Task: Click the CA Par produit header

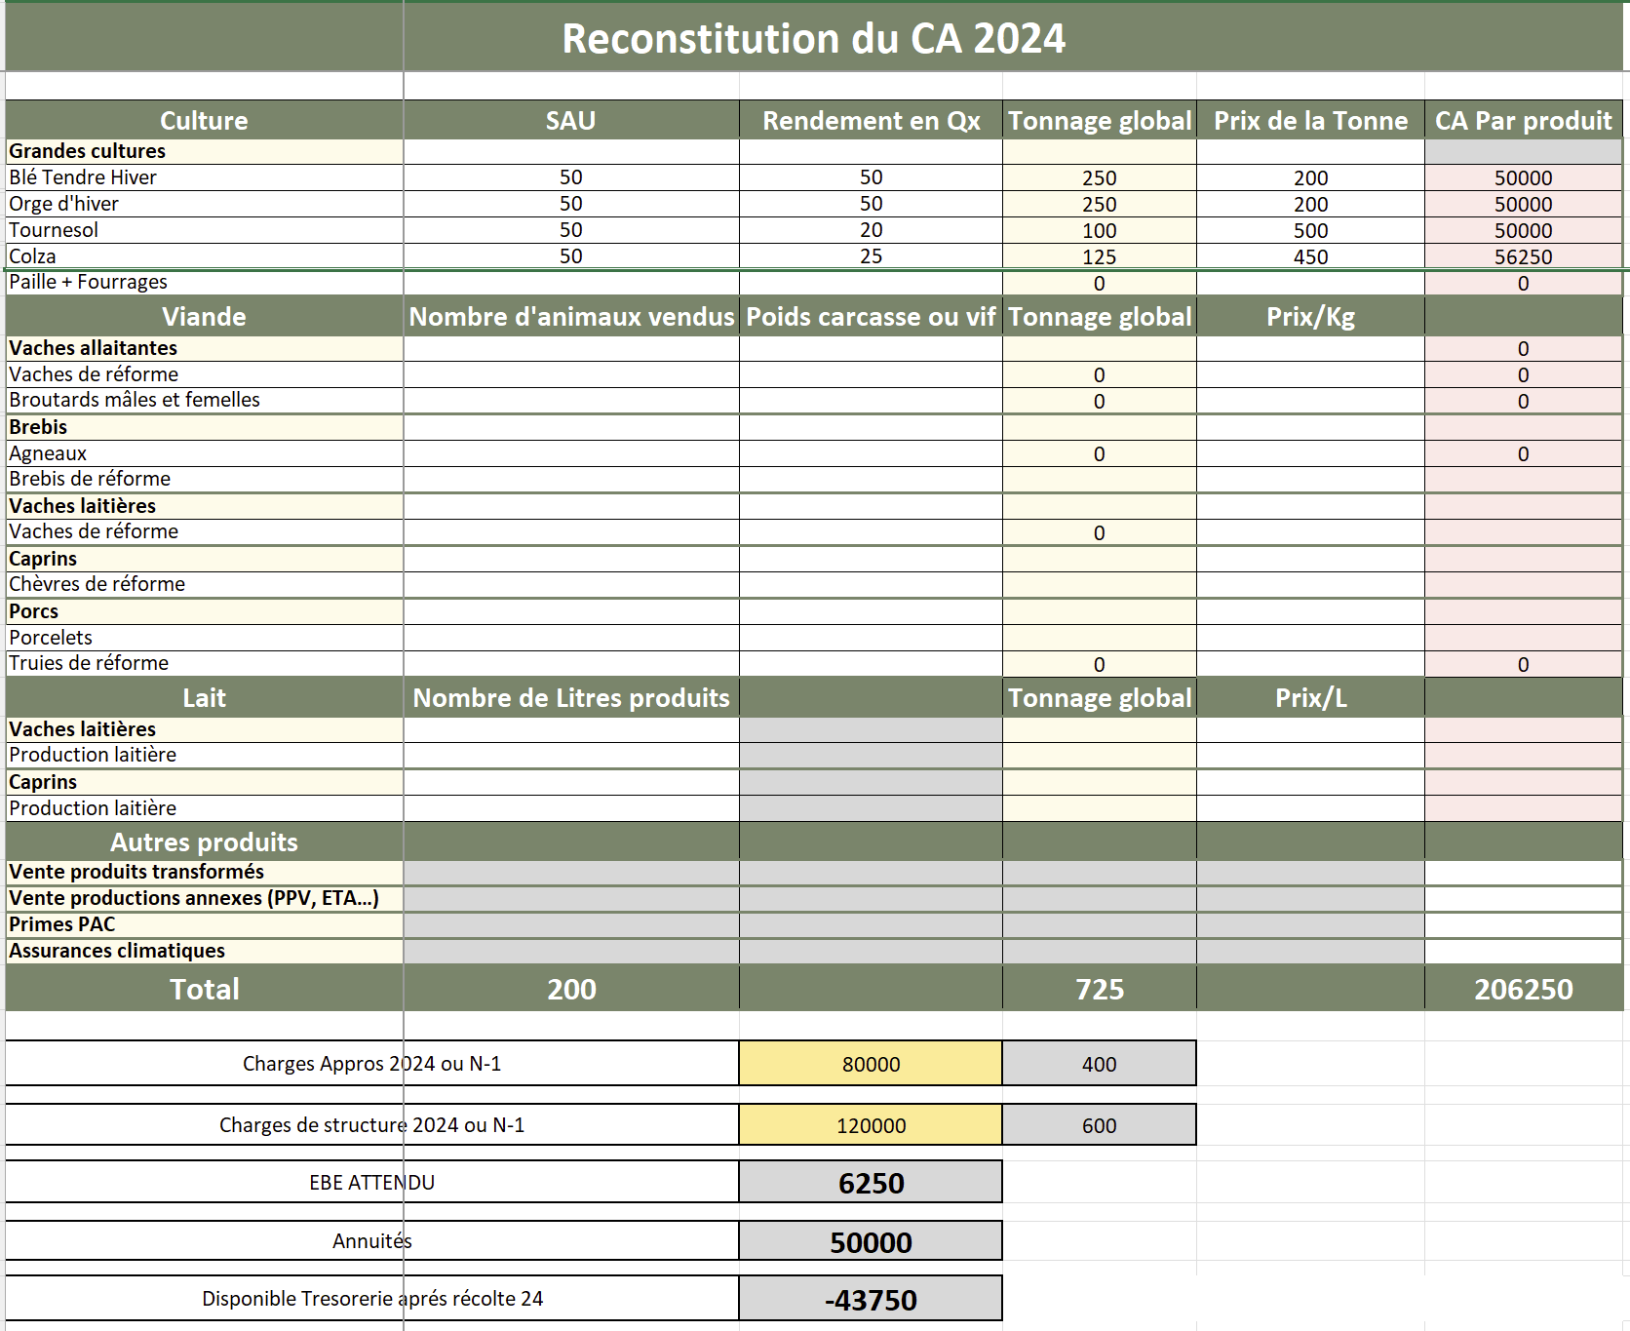Action: (x=1523, y=120)
